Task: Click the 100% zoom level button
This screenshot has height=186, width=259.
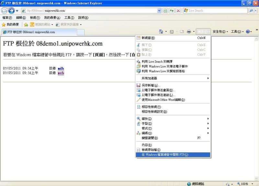Action: [x=242, y=184]
